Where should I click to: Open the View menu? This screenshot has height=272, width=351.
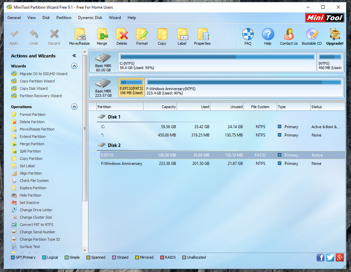click(x=32, y=18)
